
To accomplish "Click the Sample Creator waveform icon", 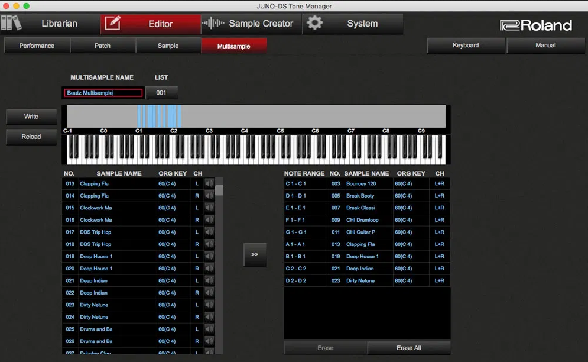I will coord(213,23).
